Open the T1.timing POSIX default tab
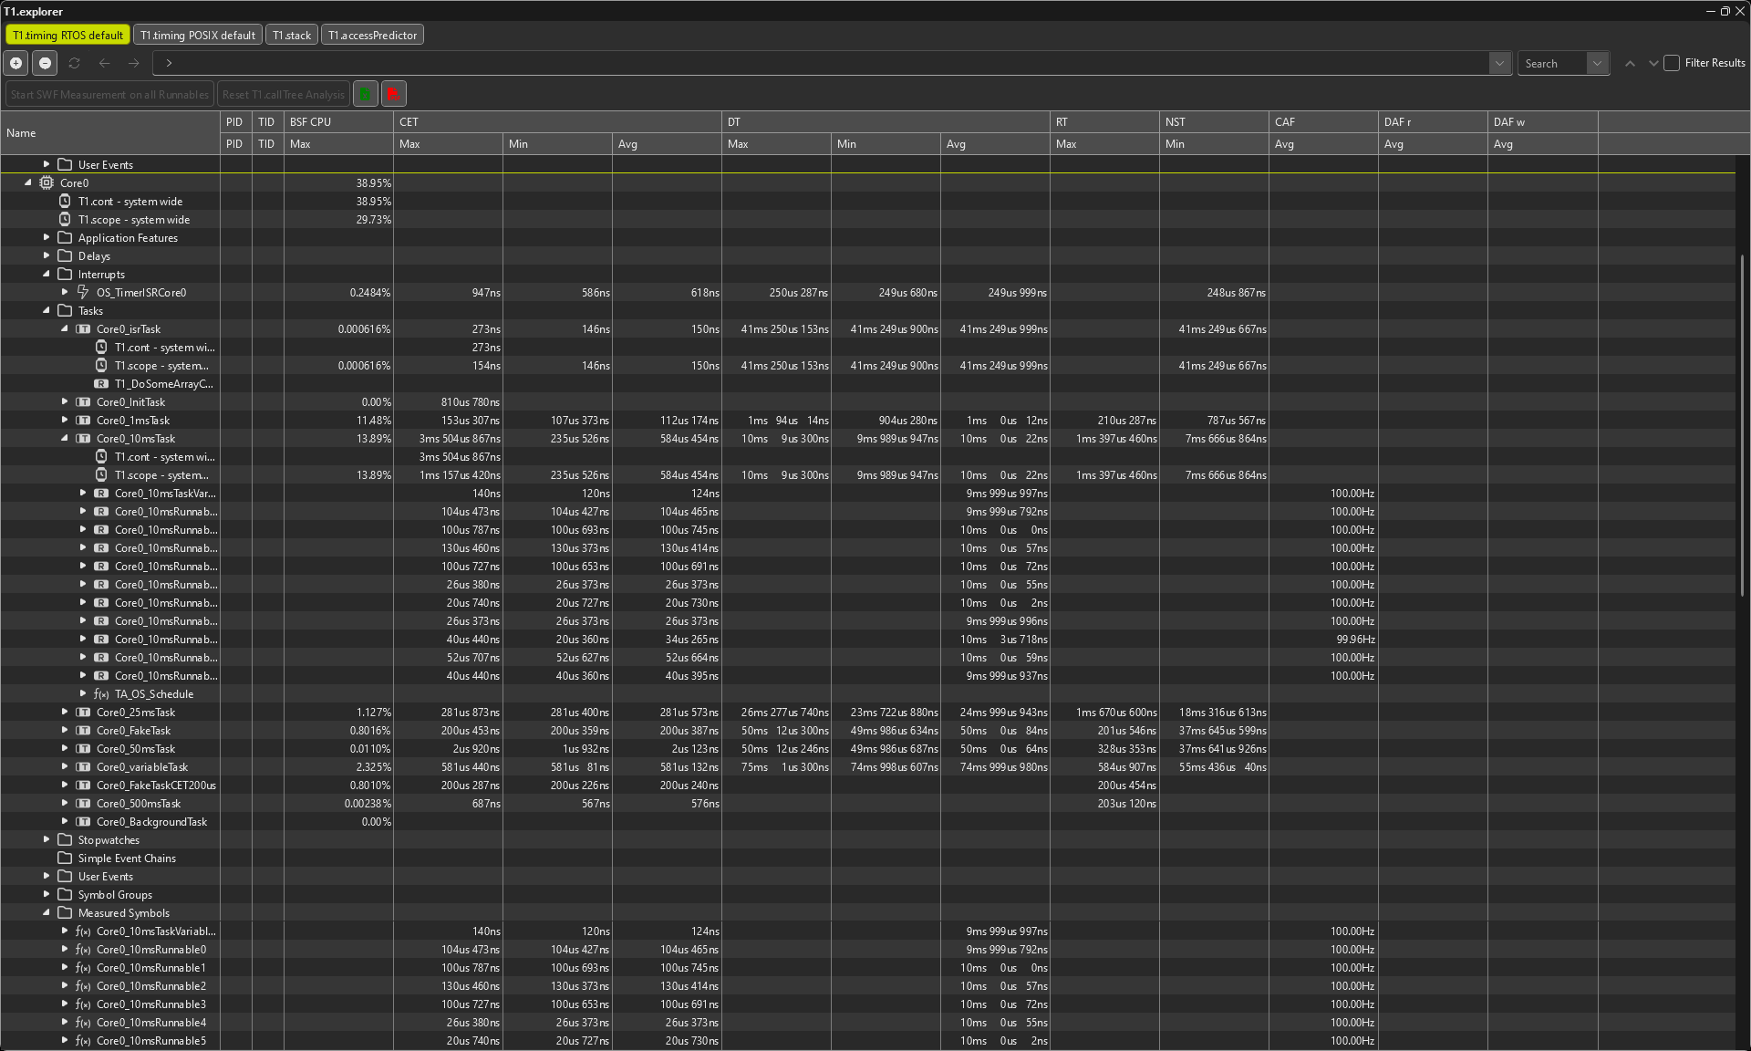The width and height of the screenshot is (1751, 1051). [198, 36]
